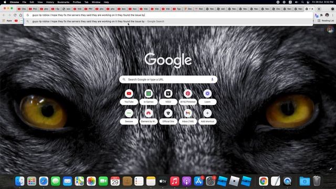
Task: Open Photos from the dock
Action: 91,181
